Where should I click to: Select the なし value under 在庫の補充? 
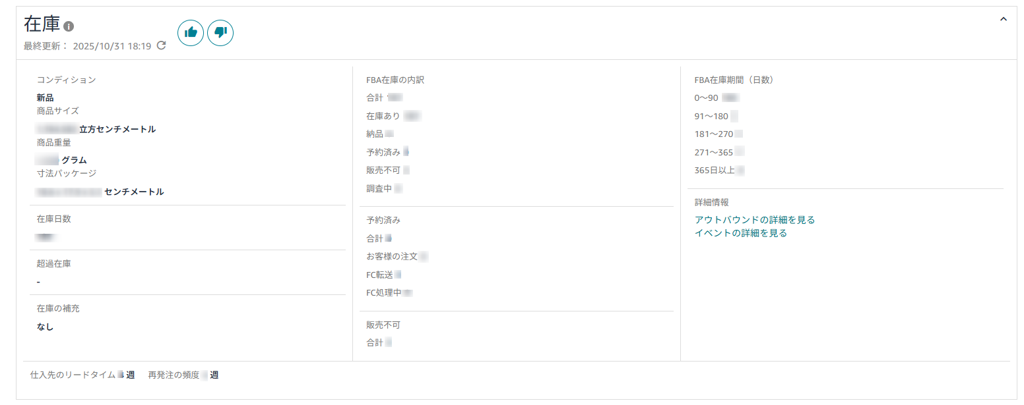click(x=46, y=327)
